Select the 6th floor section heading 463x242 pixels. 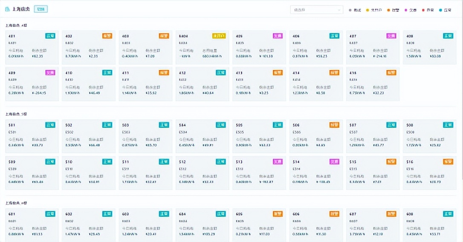[x=16, y=202]
